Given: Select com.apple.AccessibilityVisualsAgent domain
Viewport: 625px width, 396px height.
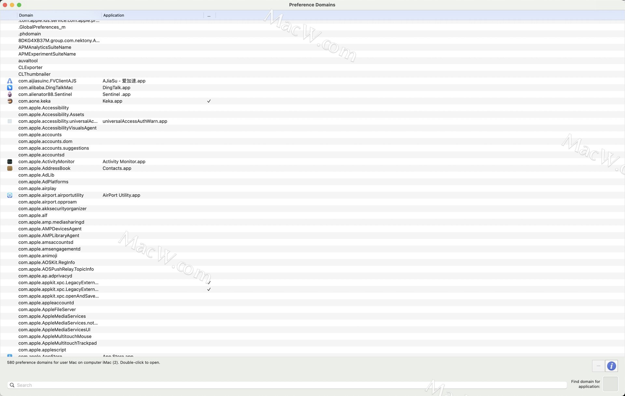Looking at the screenshot, I should [x=57, y=128].
